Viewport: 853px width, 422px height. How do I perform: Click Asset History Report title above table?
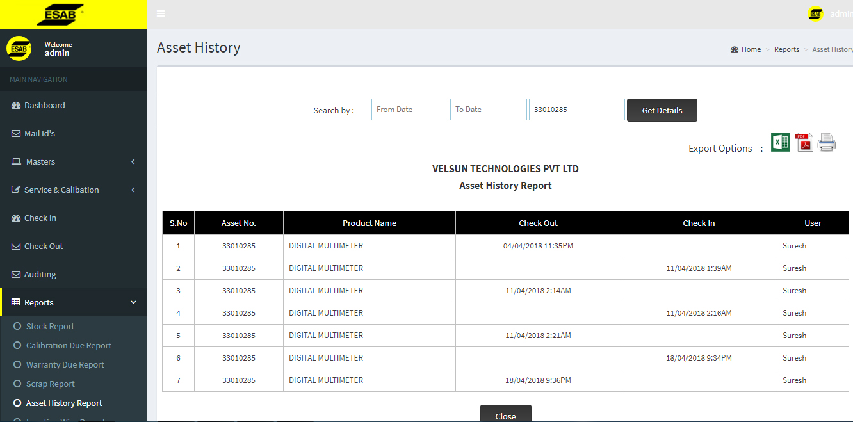[x=505, y=186]
